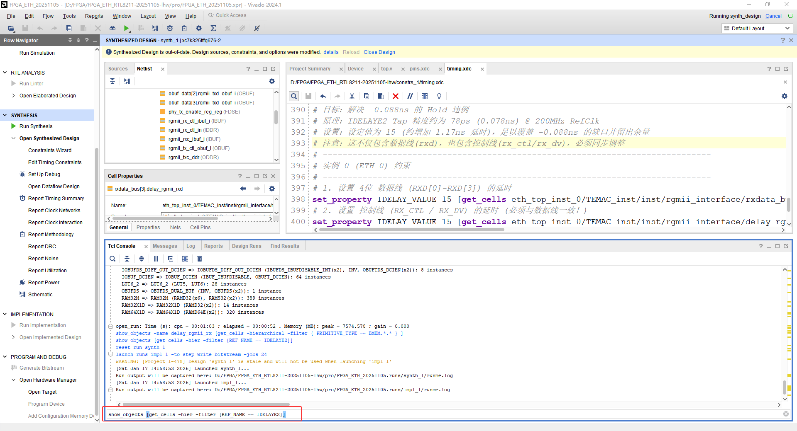Click the Tcl Console horizontal scrollbar
The image size is (797, 431).
206,404
